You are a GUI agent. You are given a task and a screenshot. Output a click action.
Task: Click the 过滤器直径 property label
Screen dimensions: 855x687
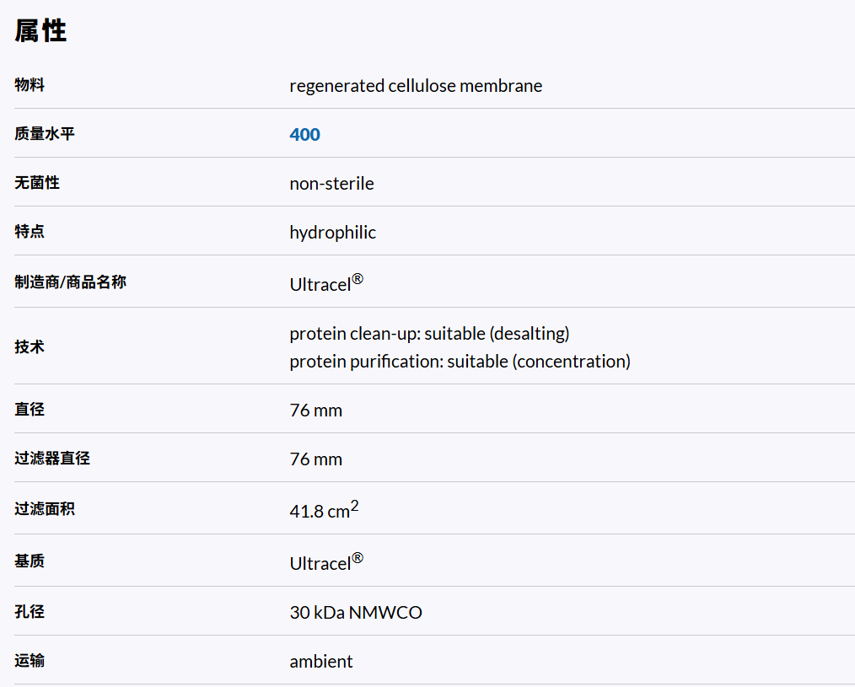click(x=52, y=459)
